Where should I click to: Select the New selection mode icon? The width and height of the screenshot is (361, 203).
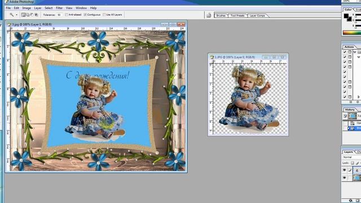pyautogui.click(x=24, y=15)
